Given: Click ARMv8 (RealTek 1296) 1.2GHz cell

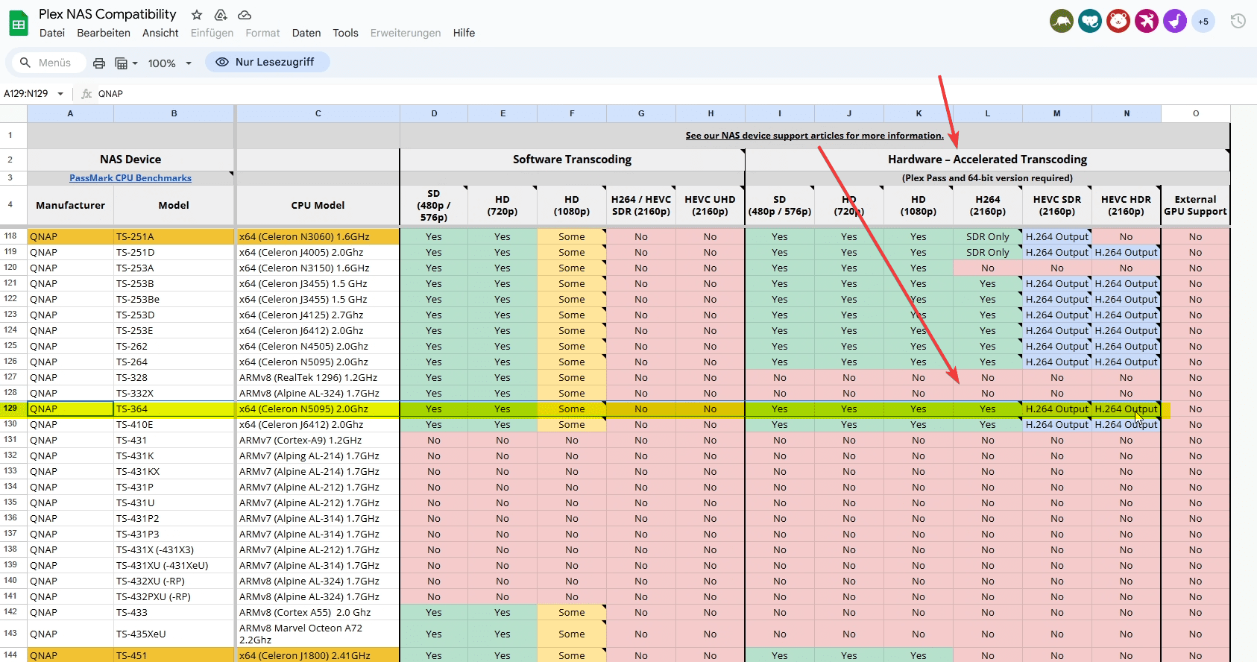Looking at the screenshot, I should 318,378.
